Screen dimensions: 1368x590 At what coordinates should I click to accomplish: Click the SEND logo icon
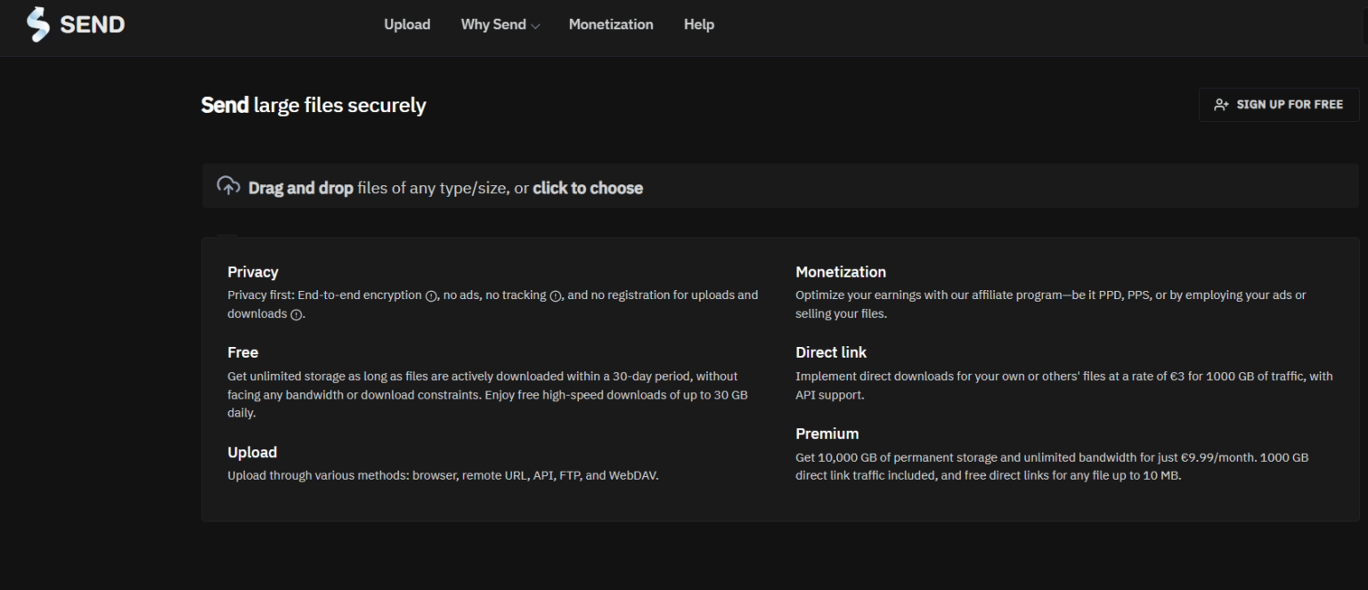click(x=38, y=25)
